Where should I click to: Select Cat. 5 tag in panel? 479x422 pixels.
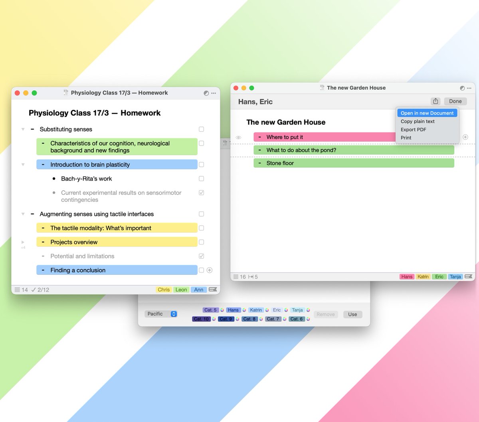[x=210, y=310]
